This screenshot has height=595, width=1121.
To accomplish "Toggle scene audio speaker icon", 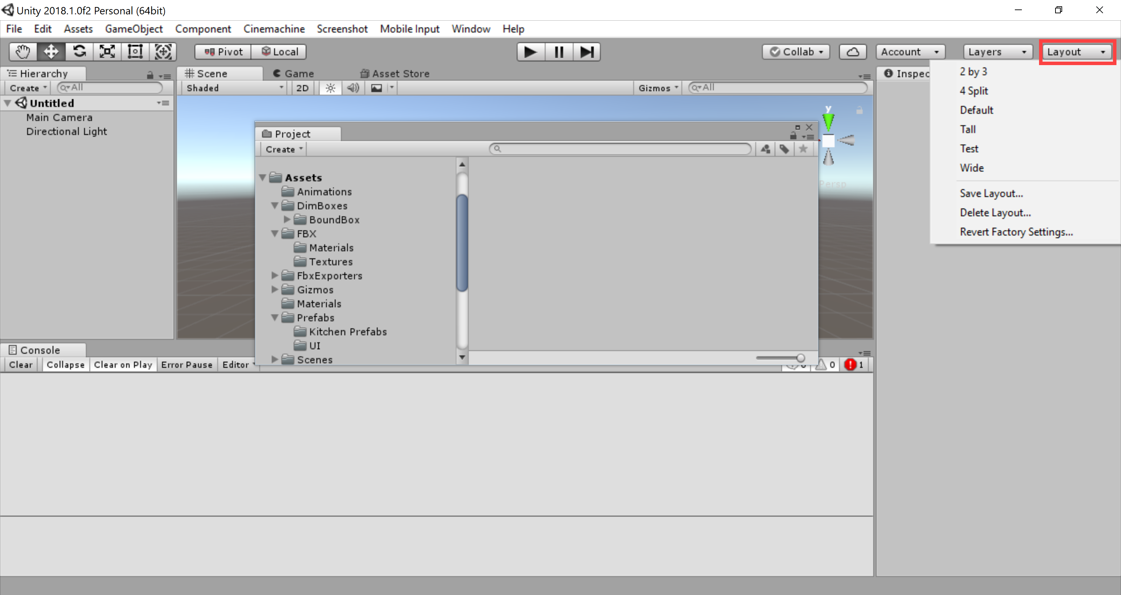I will 352,88.
